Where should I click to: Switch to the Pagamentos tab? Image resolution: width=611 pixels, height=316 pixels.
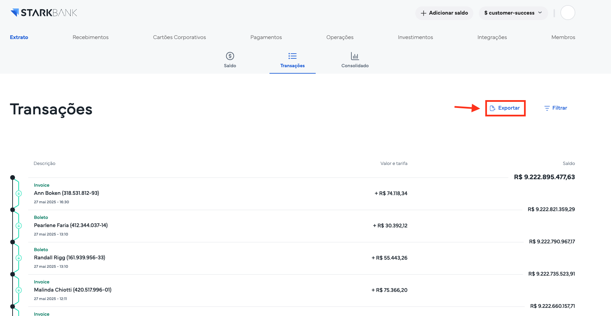[x=266, y=37]
